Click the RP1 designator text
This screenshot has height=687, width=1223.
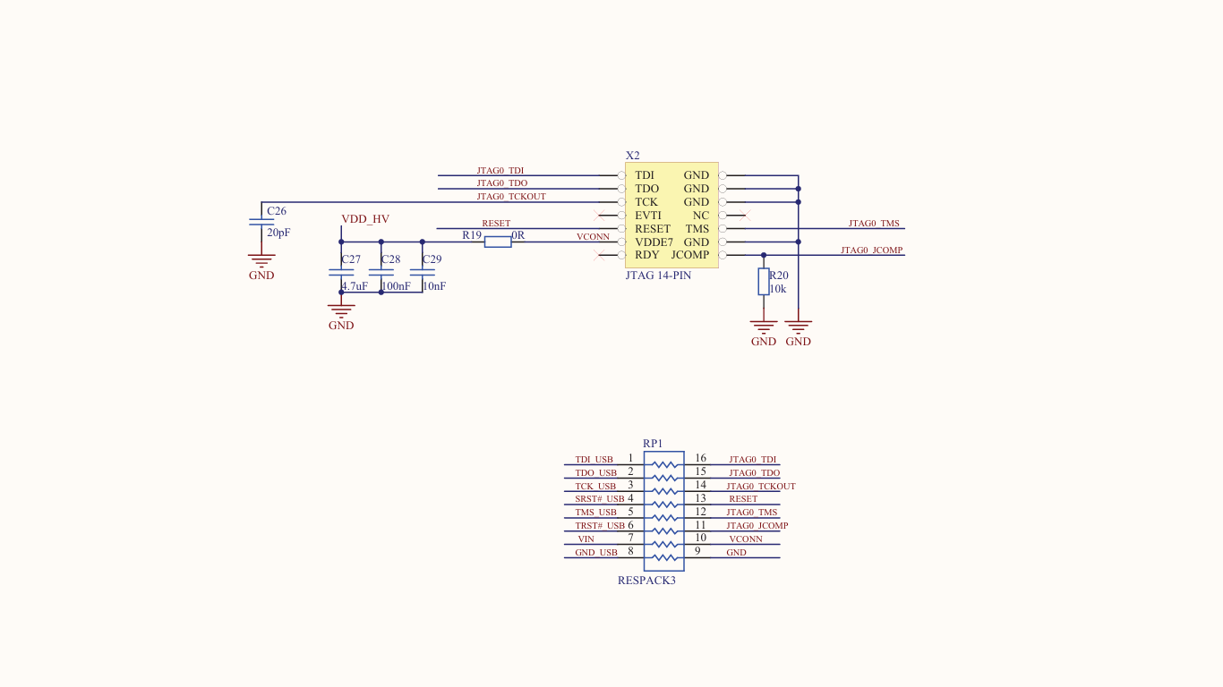coord(653,444)
